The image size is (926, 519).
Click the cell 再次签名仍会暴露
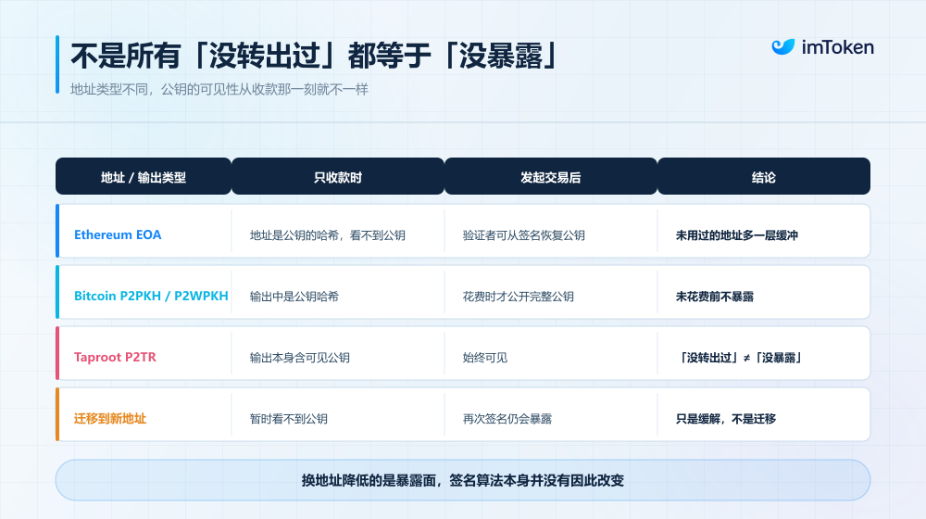click(x=507, y=419)
